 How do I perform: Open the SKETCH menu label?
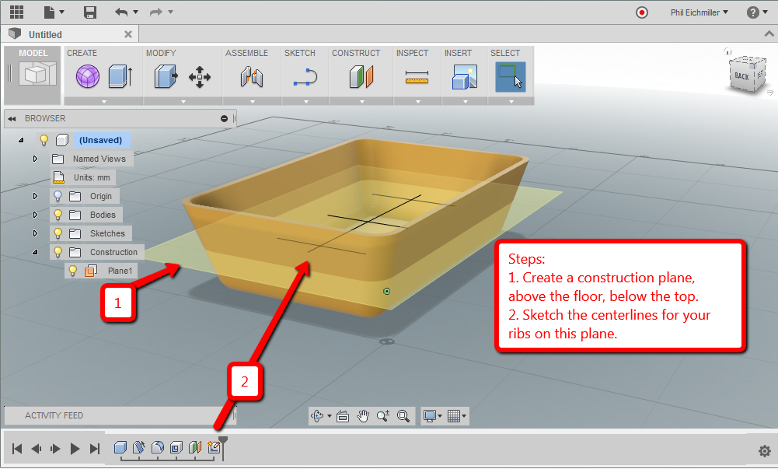[x=300, y=53]
